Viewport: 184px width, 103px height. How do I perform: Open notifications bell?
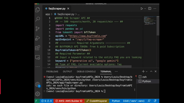point(155,101)
